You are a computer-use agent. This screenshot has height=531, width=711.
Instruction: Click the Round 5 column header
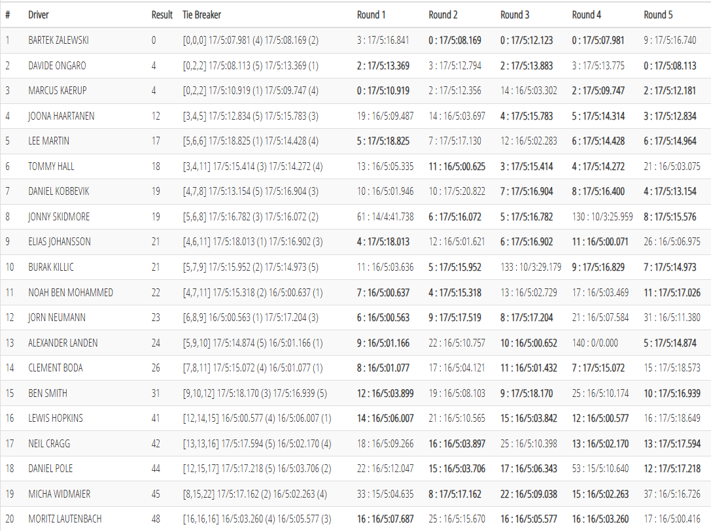658,14
